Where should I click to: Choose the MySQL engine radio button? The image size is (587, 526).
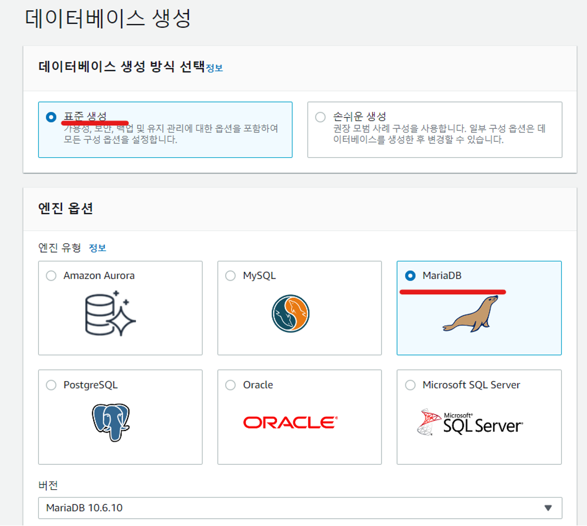click(231, 276)
